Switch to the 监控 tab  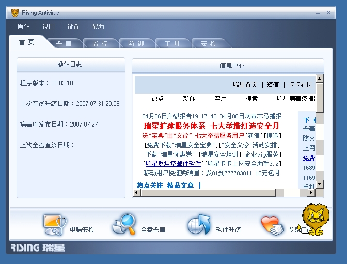[100, 43]
